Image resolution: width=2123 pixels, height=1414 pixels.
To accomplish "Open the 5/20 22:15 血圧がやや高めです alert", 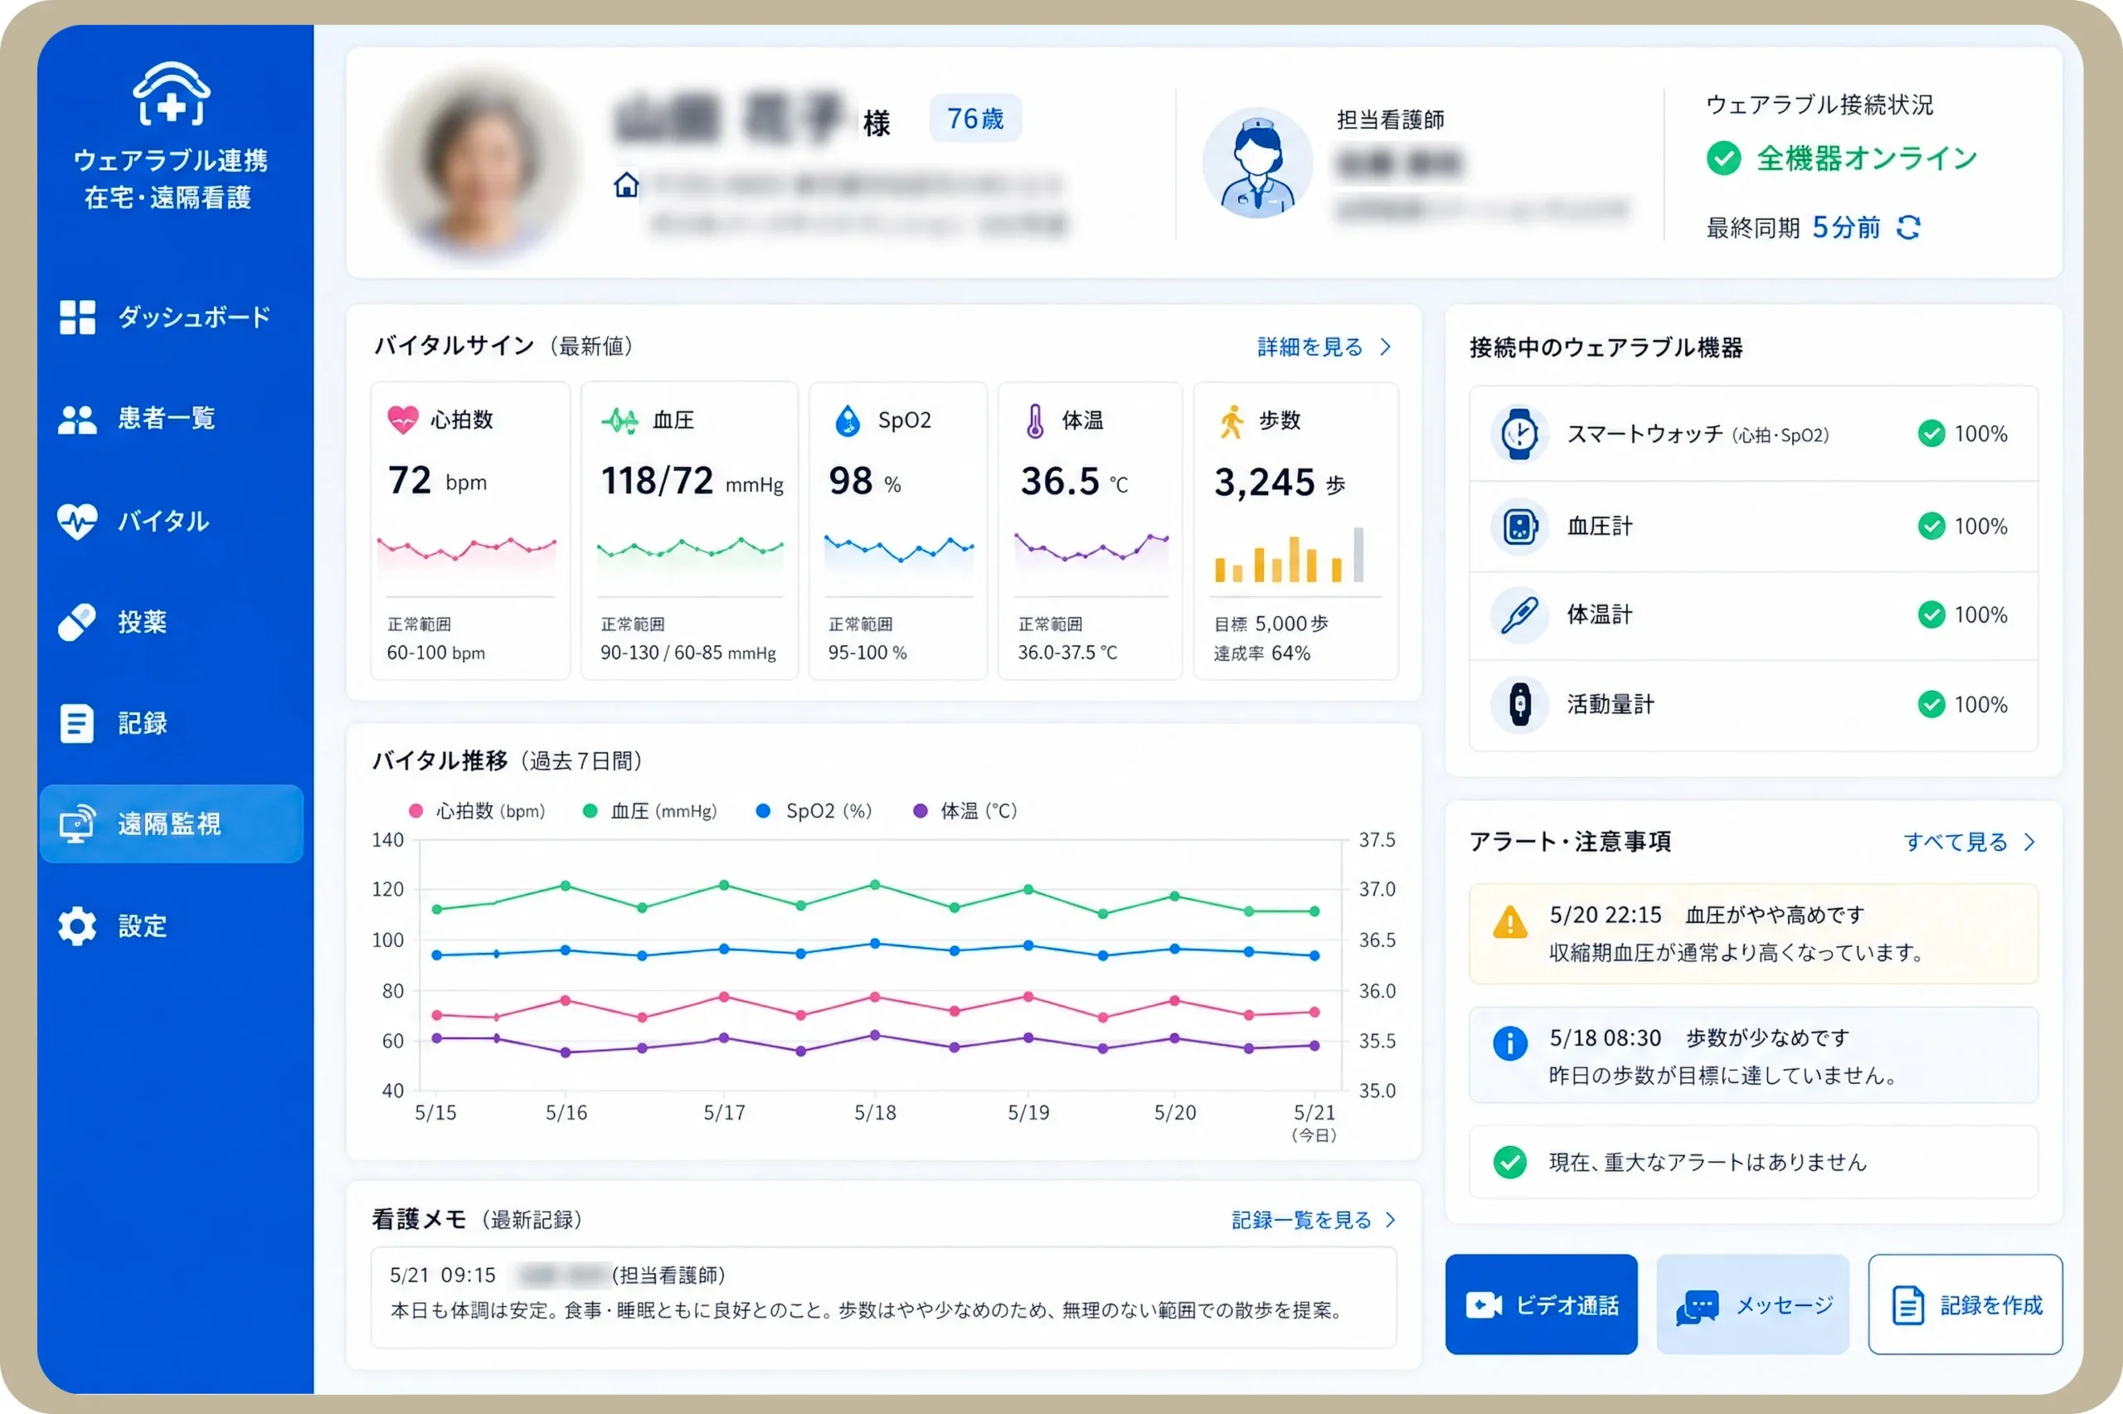I will tap(1753, 933).
